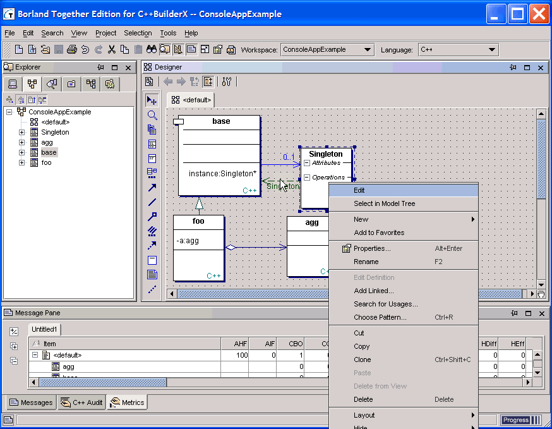This screenshot has height=429, width=552.
Task: Click the Cut scissors icon in toolbar
Action: pyautogui.click(x=112, y=50)
